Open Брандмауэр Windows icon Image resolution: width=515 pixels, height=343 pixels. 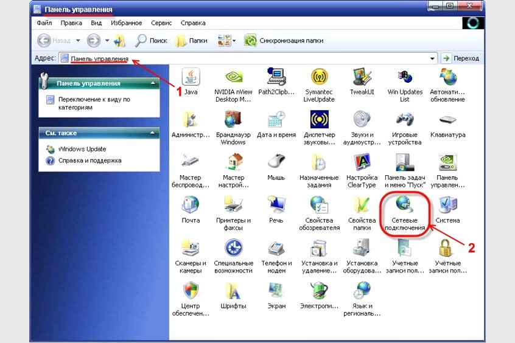coord(233,119)
